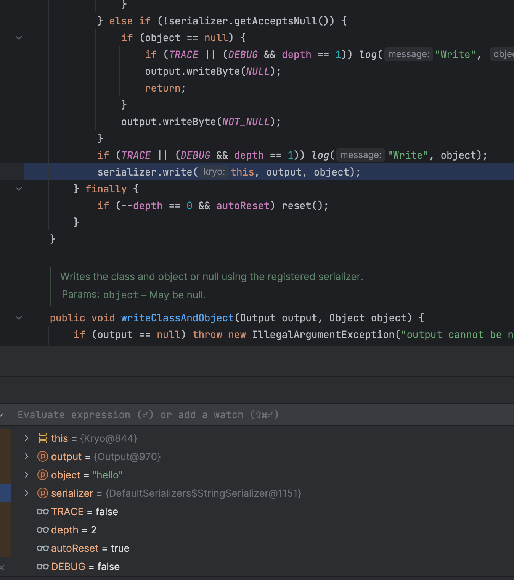Click the highlighted serializer.write execution line
Image resolution: width=514 pixels, height=580 pixels.
tap(229, 172)
